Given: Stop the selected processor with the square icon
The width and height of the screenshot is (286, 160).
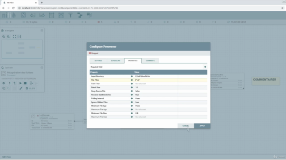Looking at the screenshot, I should [25, 83].
